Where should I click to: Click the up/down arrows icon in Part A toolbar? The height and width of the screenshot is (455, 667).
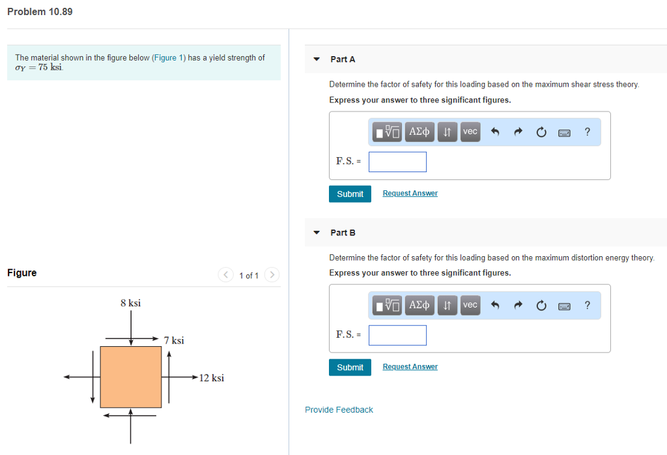click(447, 132)
